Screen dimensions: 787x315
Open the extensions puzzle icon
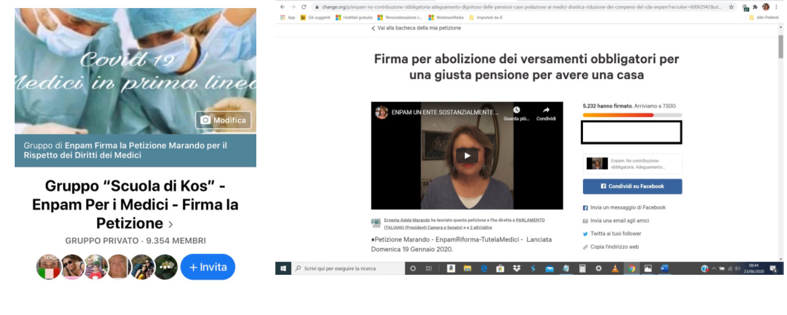pos(755,7)
